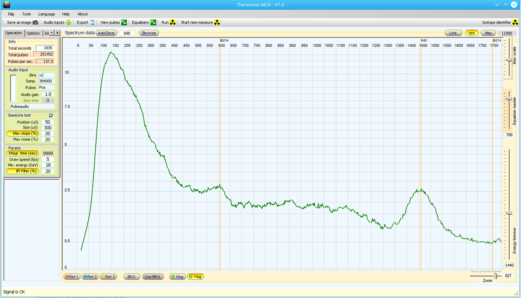
Task: Toggle Ref 2 reference spectrum
Action: pos(90,276)
